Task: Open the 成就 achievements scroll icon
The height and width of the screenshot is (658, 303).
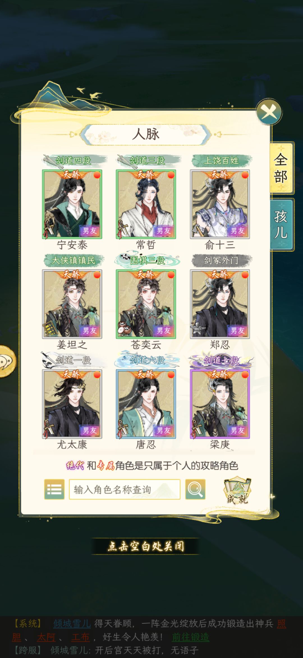Action: (237, 490)
